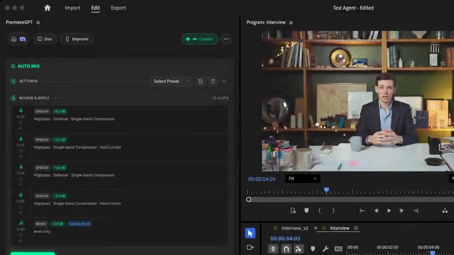Viewport: 454px width, 255px height.
Task: Open the Fit zoom level dropdown
Action: [303, 178]
